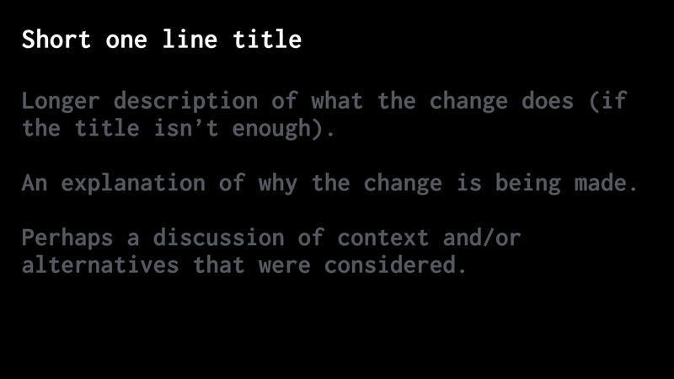
Task: Click the word "Short" in the heading
Action: point(54,40)
